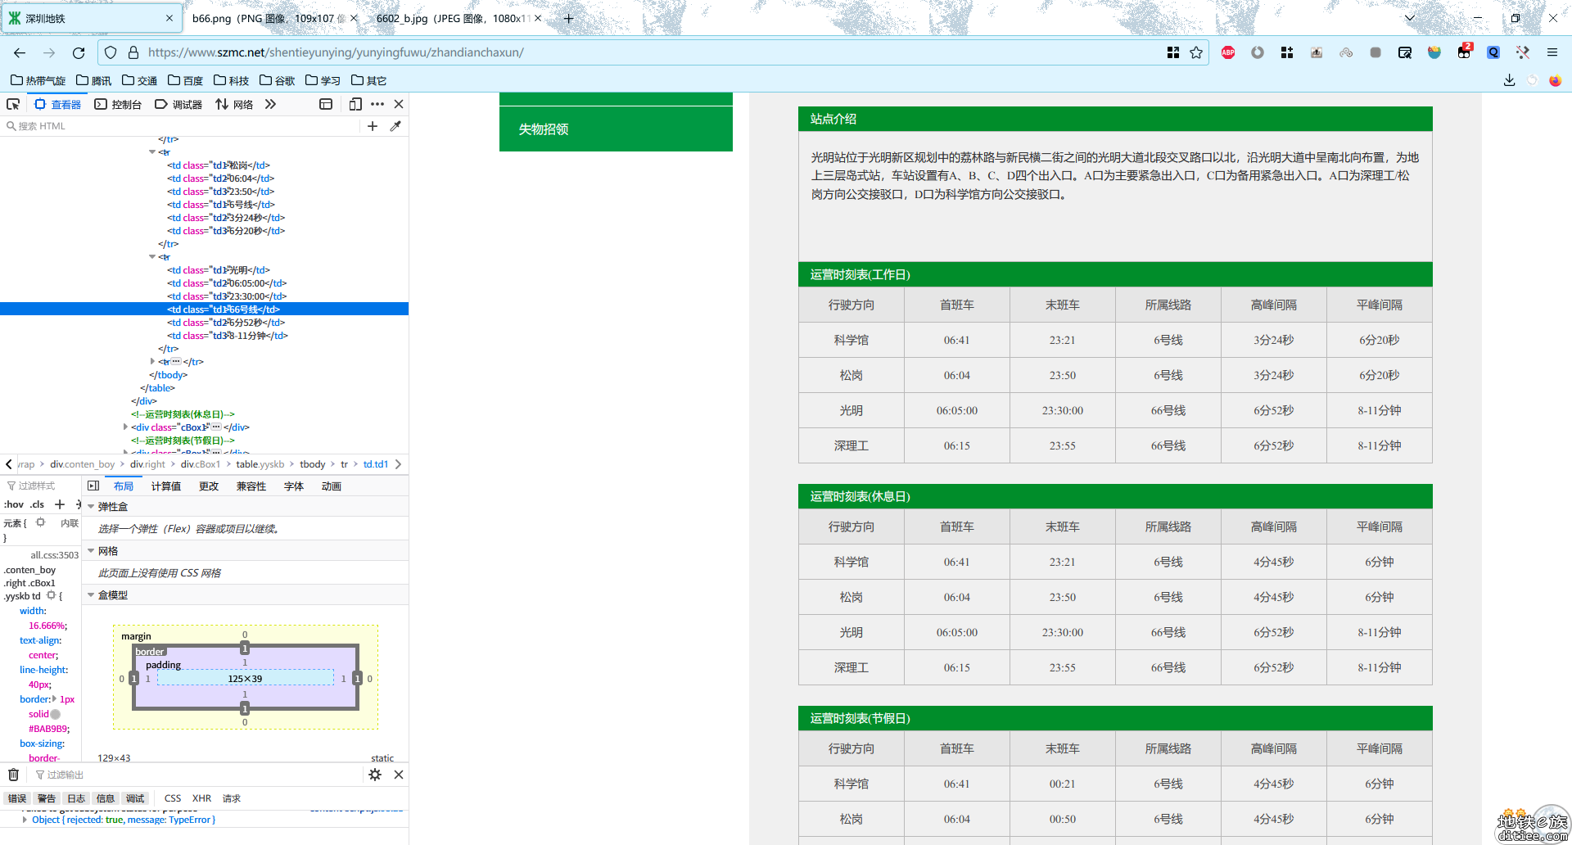Collapse the tr node containing 光明

point(152,256)
